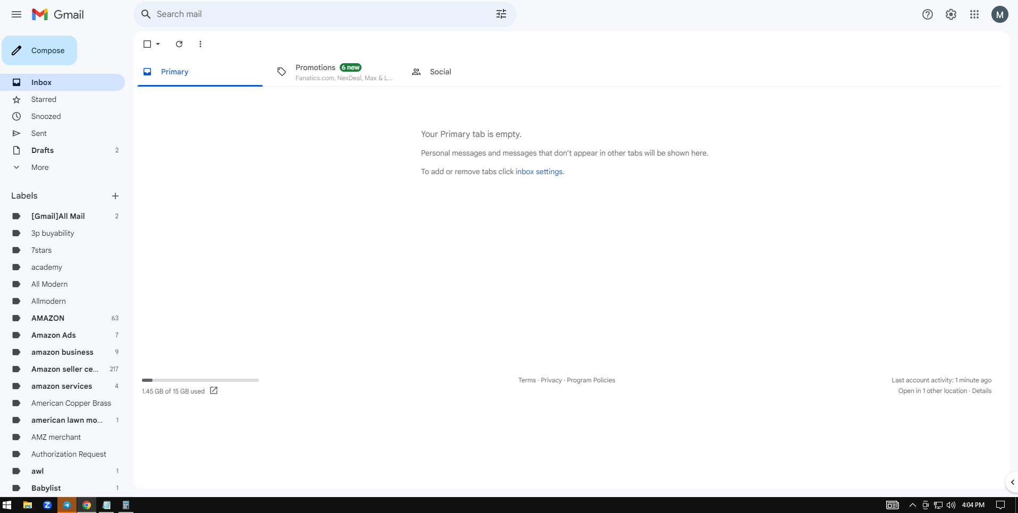Click the storage usage progress bar
The height and width of the screenshot is (513, 1018).
click(200, 380)
